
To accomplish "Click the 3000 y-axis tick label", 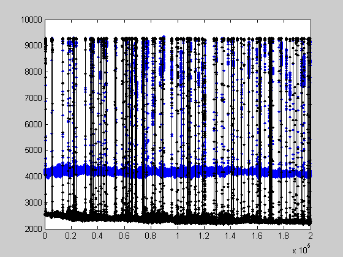I will tap(33, 203).
